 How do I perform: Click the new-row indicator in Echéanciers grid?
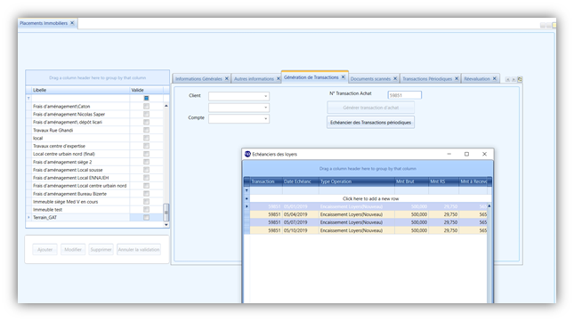click(x=247, y=198)
